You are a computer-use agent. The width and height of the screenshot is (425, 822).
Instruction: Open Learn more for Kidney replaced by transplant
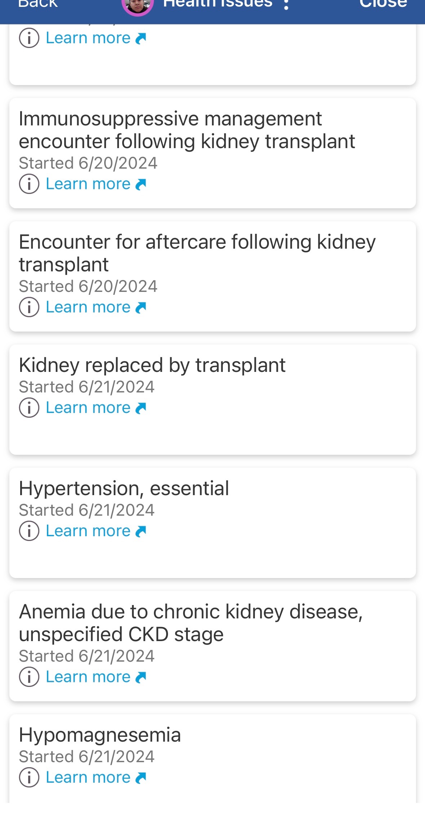96,408
